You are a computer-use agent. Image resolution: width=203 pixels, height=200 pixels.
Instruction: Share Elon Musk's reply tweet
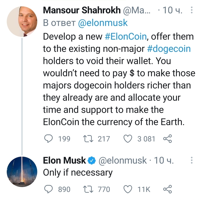point(168,189)
